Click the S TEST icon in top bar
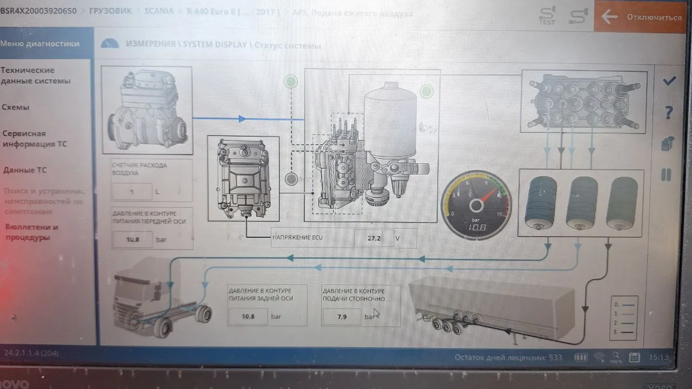 (547, 16)
